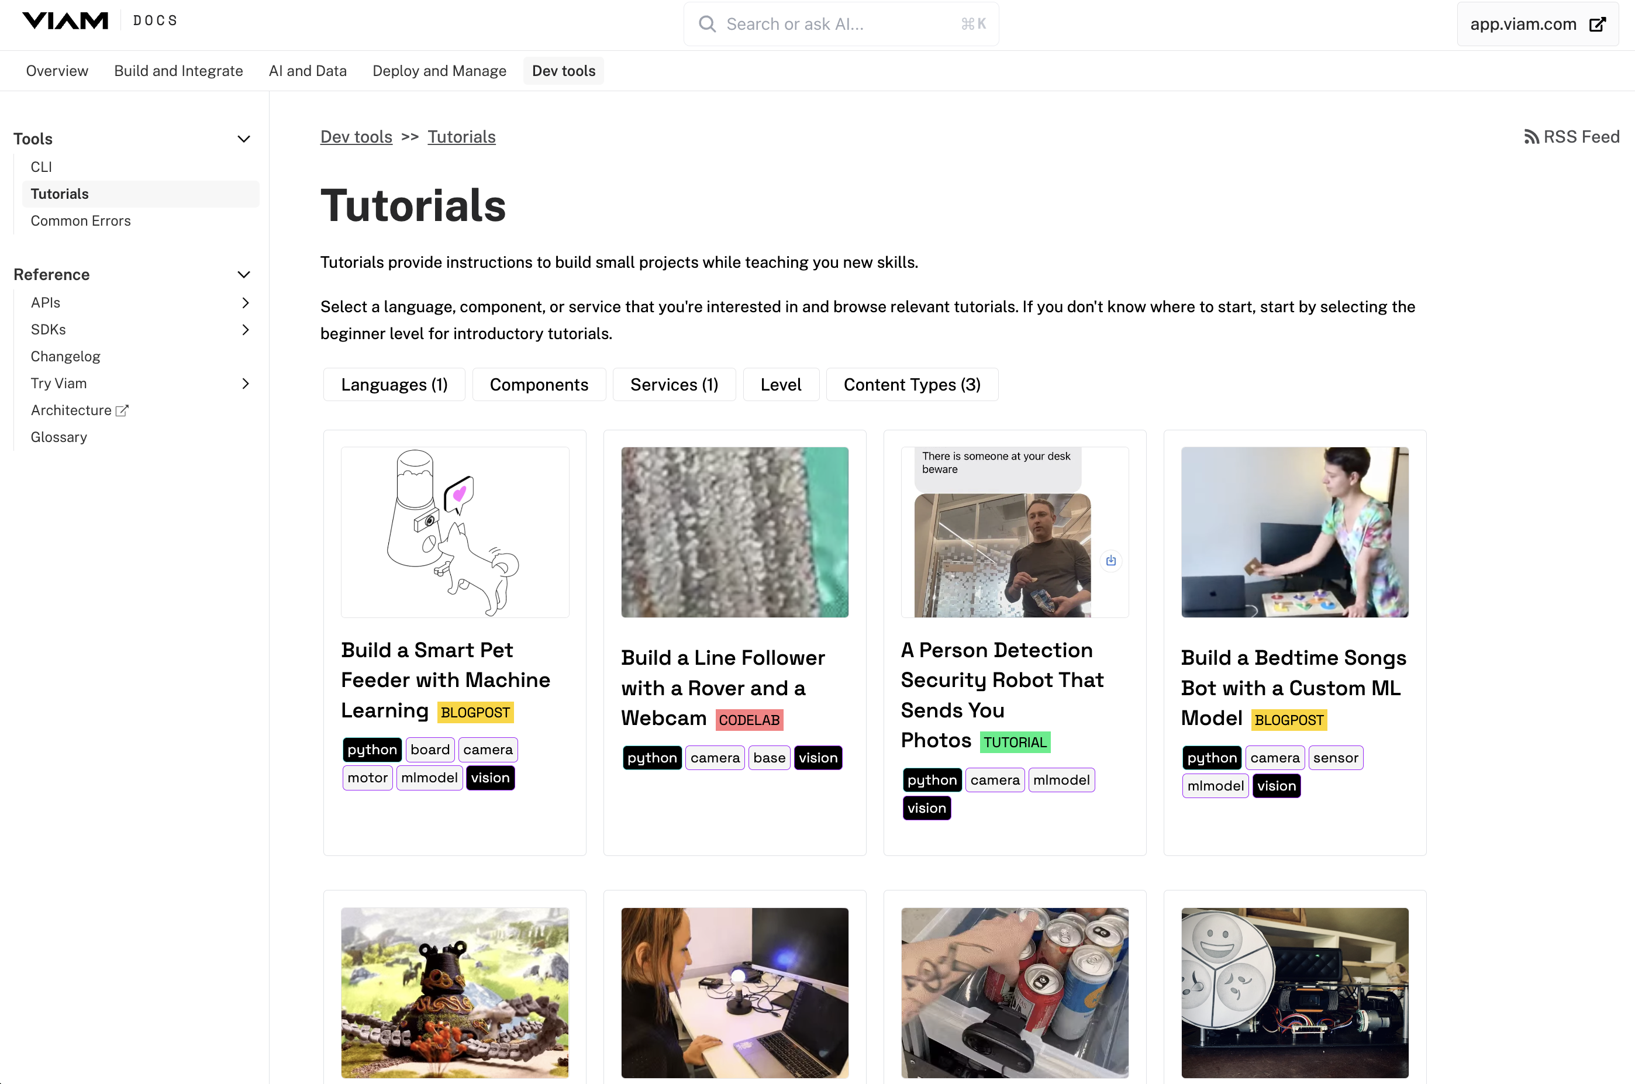
Task: Open Changelog in the sidebar
Action: coord(65,356)
